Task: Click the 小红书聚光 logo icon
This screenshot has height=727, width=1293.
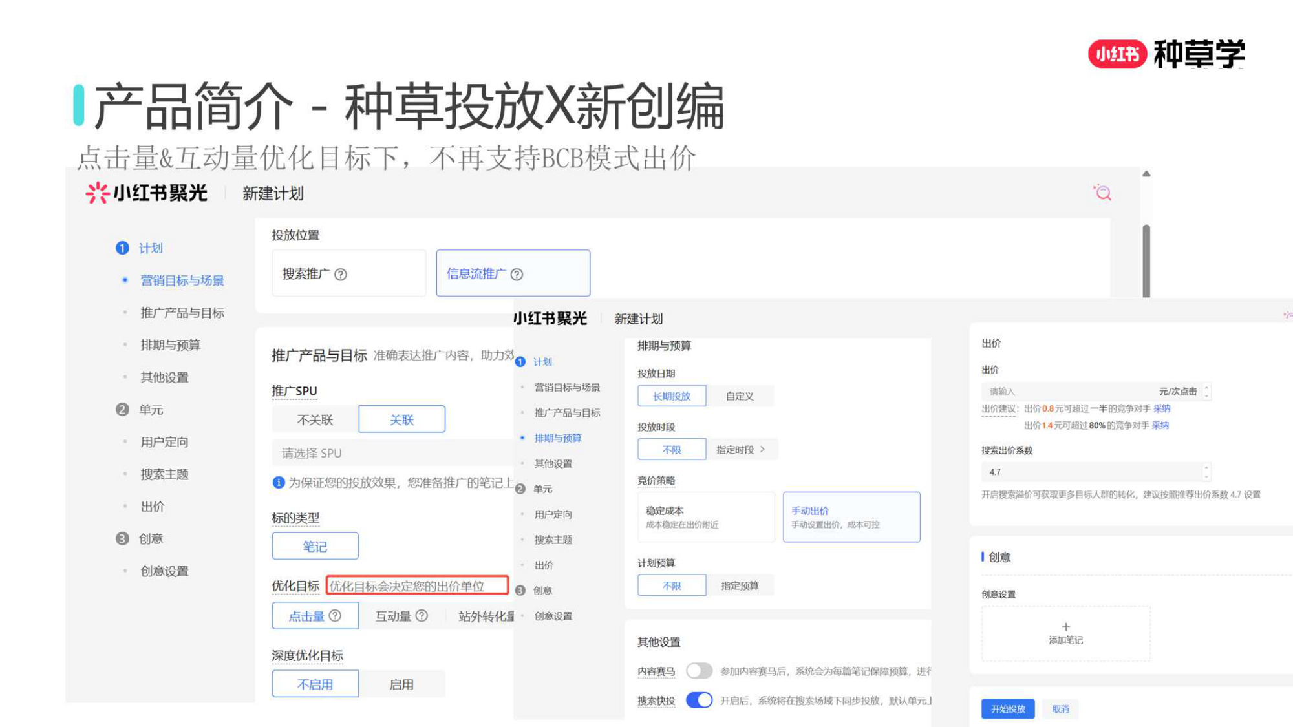Action: [x=96, y=193]
